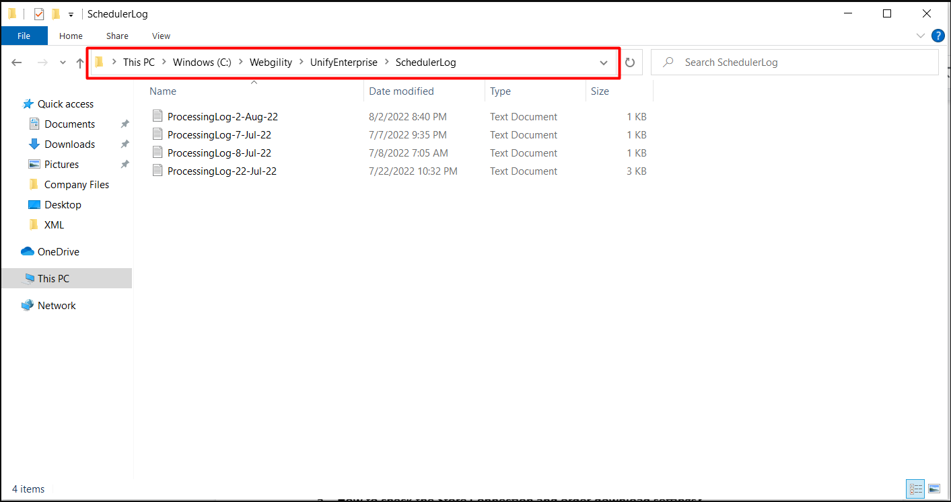Refresh the SchedulerLog folder view
The width and height of the screenshot is (951, 502).
coord(630,62)
